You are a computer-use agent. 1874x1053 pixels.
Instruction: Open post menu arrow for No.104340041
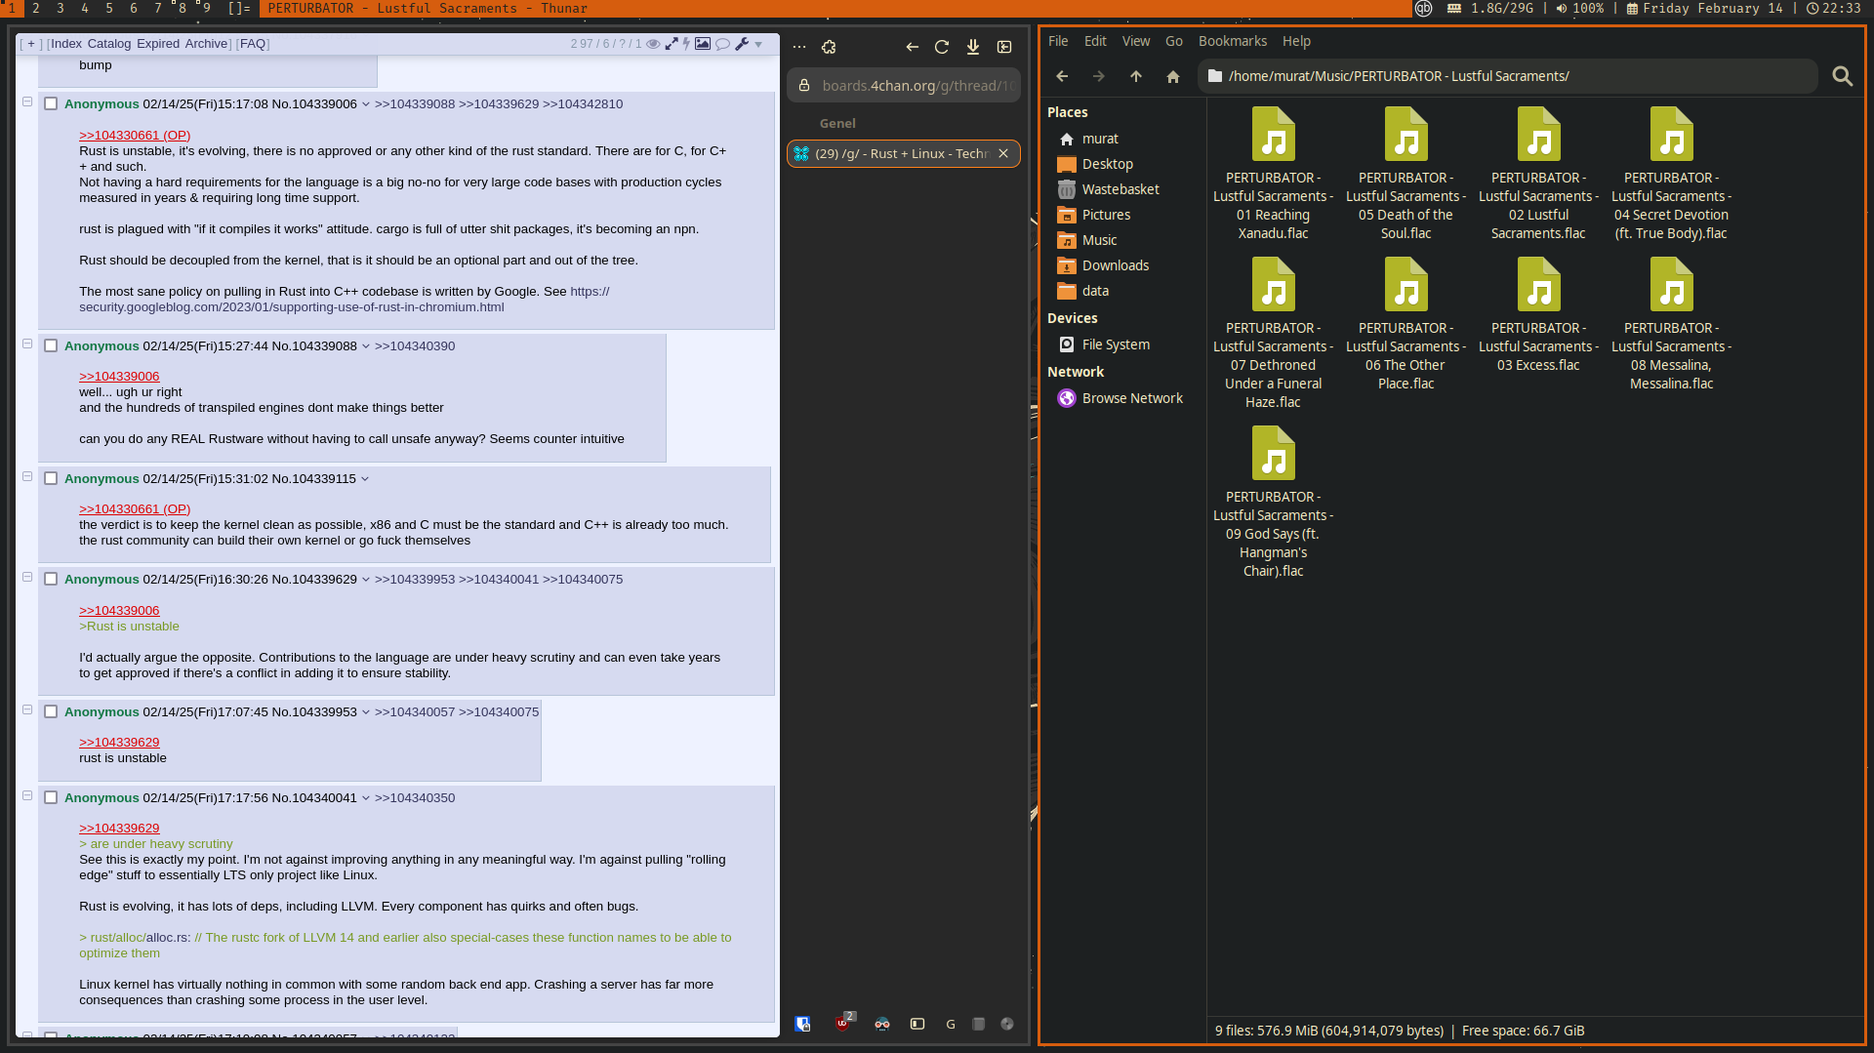pos(366,798)
